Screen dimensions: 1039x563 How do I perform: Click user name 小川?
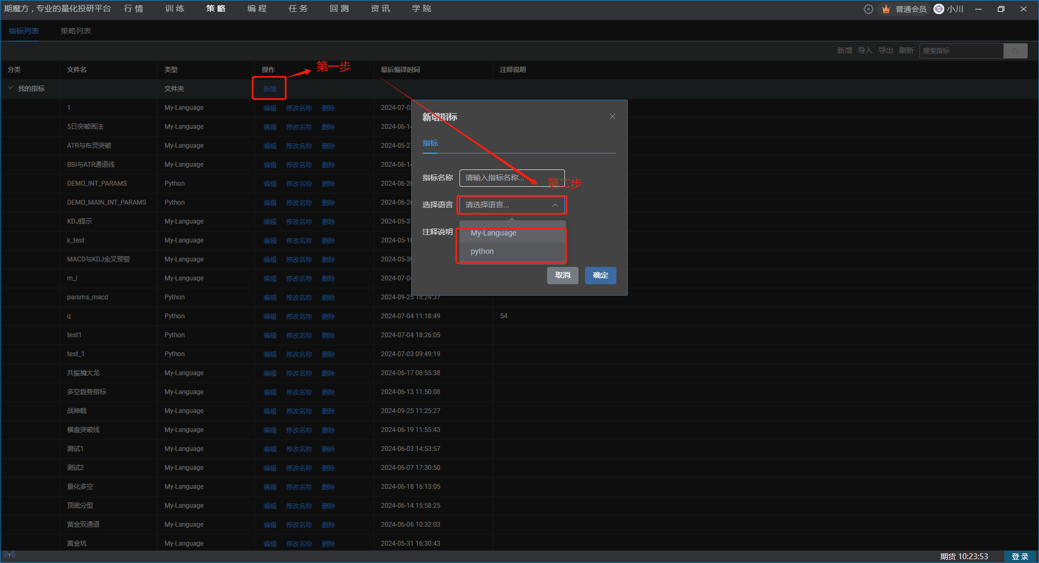(955, 9)
